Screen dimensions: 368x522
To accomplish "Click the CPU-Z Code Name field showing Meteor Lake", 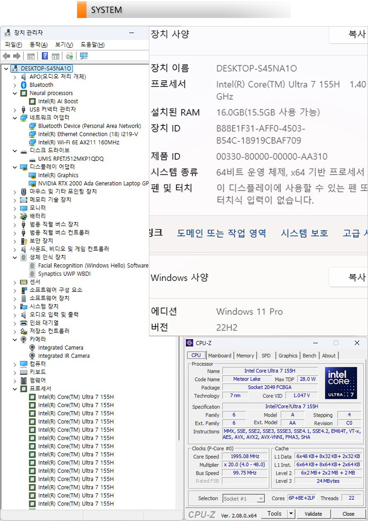I will (247, 379).
